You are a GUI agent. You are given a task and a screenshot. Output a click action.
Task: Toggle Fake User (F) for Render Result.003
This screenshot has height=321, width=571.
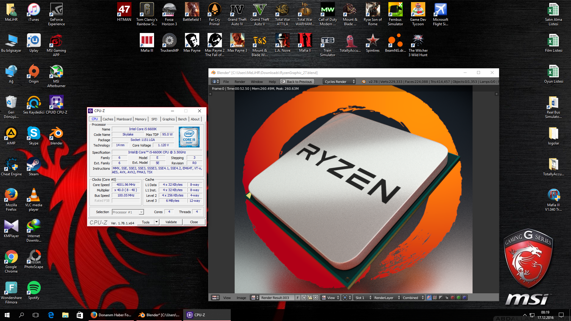point(298,298)
